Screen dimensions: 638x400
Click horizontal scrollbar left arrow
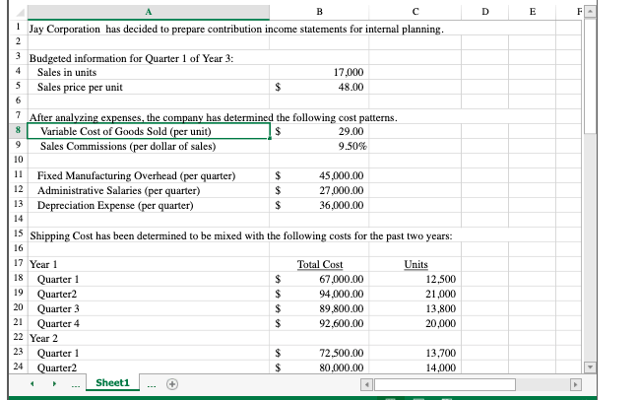click(x=366, y=384)
